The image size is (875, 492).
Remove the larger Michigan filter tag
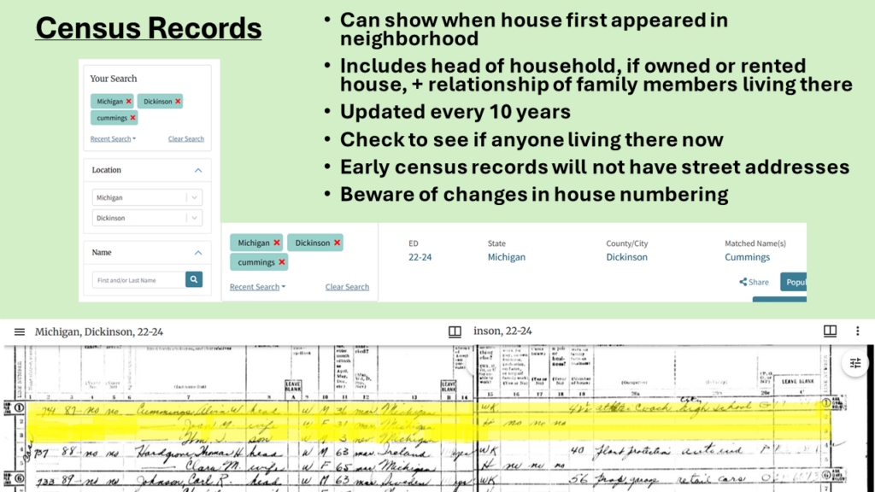tap(277, 243)
